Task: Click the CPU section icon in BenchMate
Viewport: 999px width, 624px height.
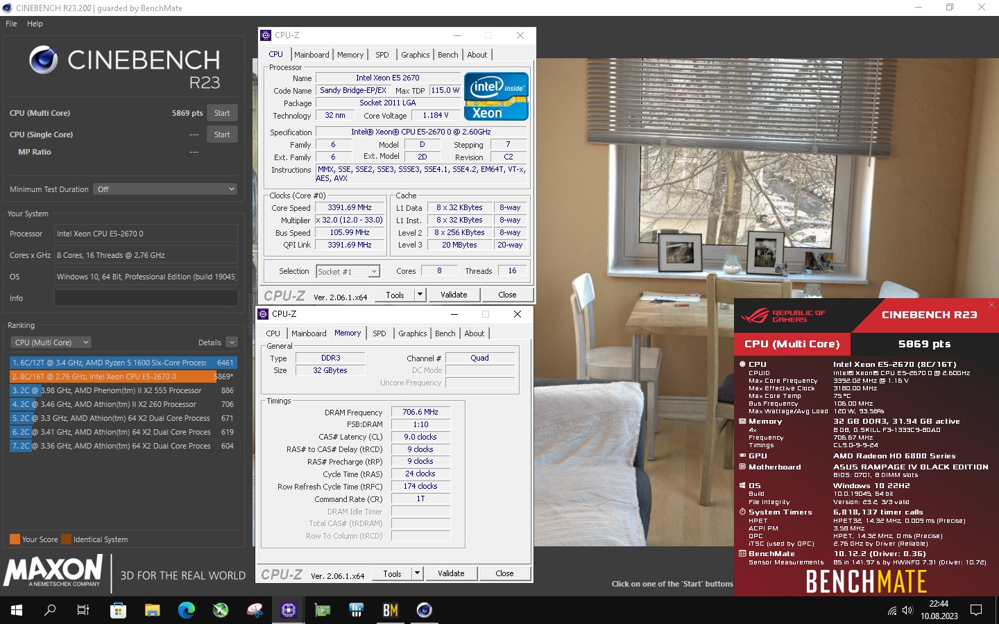Action: click(742, 364)
